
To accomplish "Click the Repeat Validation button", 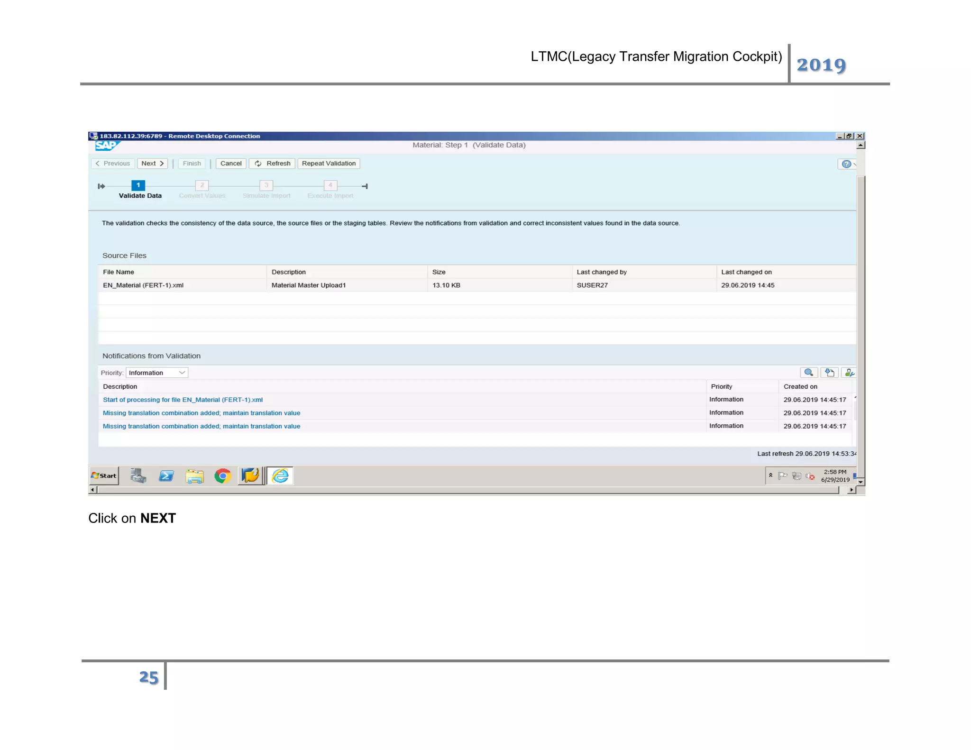I will tap(329, 164).
